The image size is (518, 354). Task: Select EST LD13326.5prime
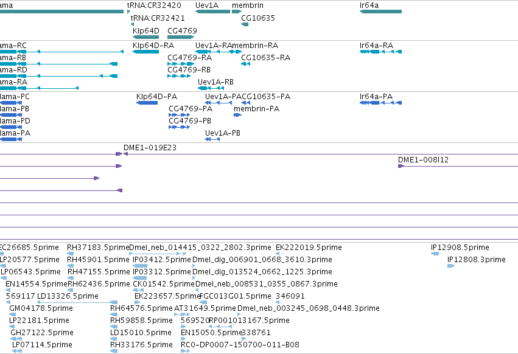click(77, 302)
